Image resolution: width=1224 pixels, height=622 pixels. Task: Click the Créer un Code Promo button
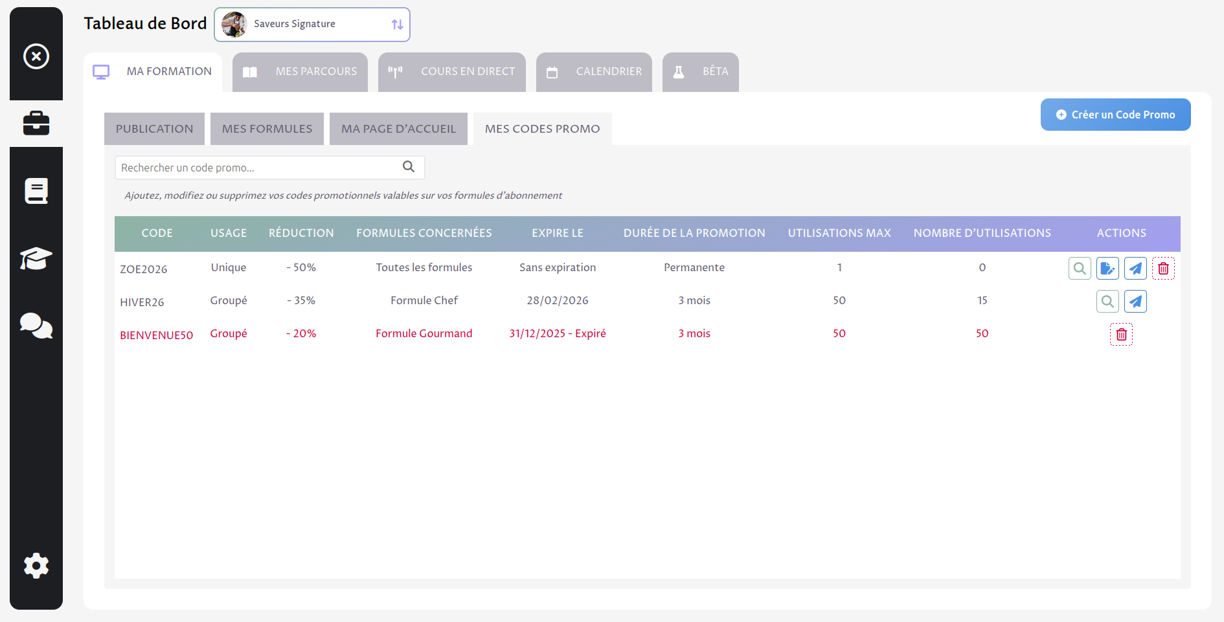click(x=1115, y=115)
